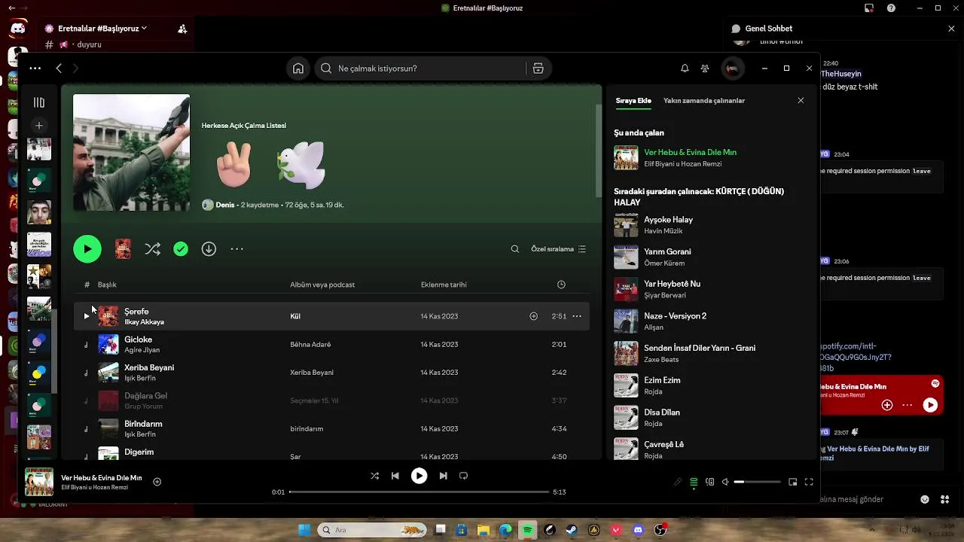Open Microsoft Edge from the taskbar

(505, 530)
